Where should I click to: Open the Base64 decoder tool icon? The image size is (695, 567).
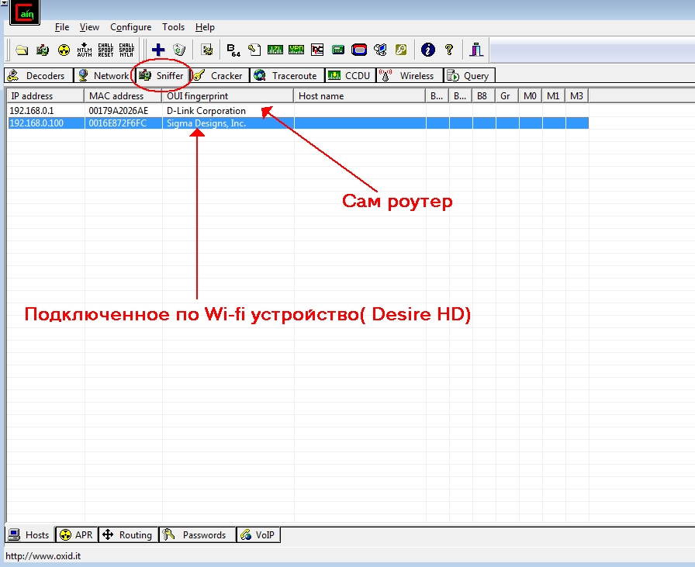[233, 50]
